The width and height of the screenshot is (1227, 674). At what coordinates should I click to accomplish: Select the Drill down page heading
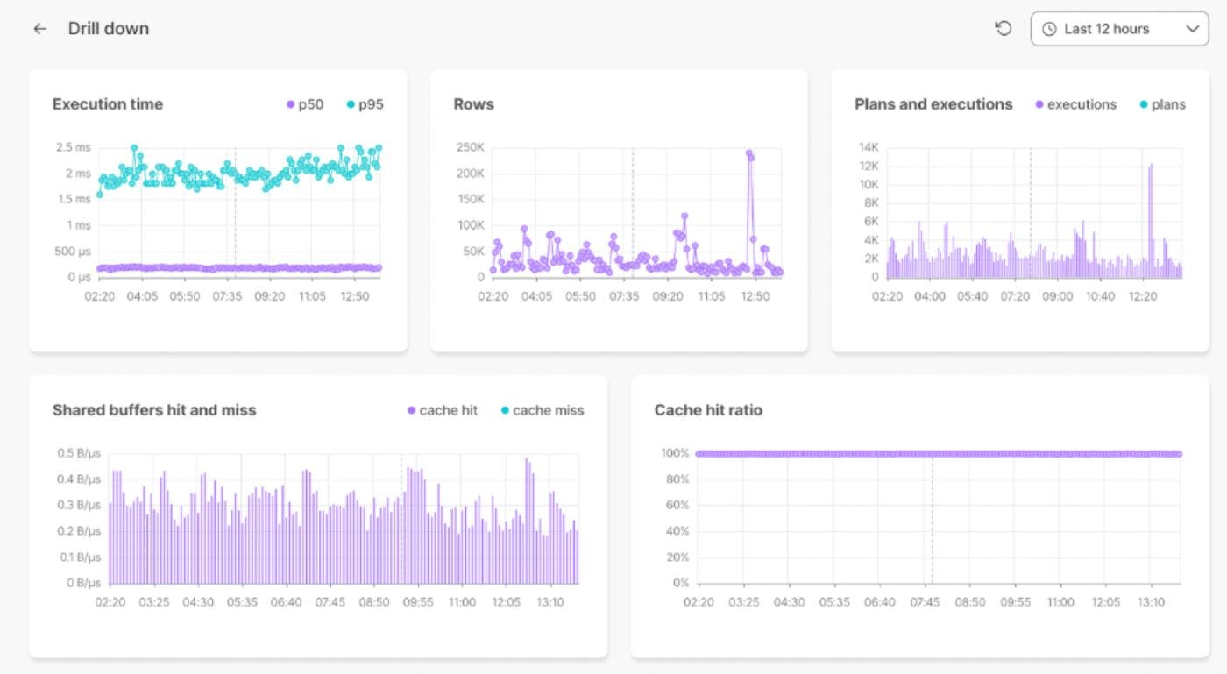pos(109,28)
